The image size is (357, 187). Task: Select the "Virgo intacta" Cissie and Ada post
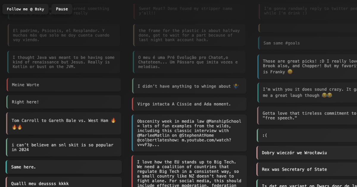(189, 104)
